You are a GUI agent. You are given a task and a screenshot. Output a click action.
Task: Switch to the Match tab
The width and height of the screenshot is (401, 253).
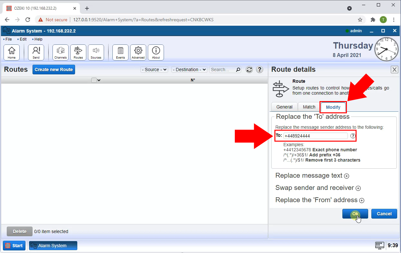pos(309,107)
